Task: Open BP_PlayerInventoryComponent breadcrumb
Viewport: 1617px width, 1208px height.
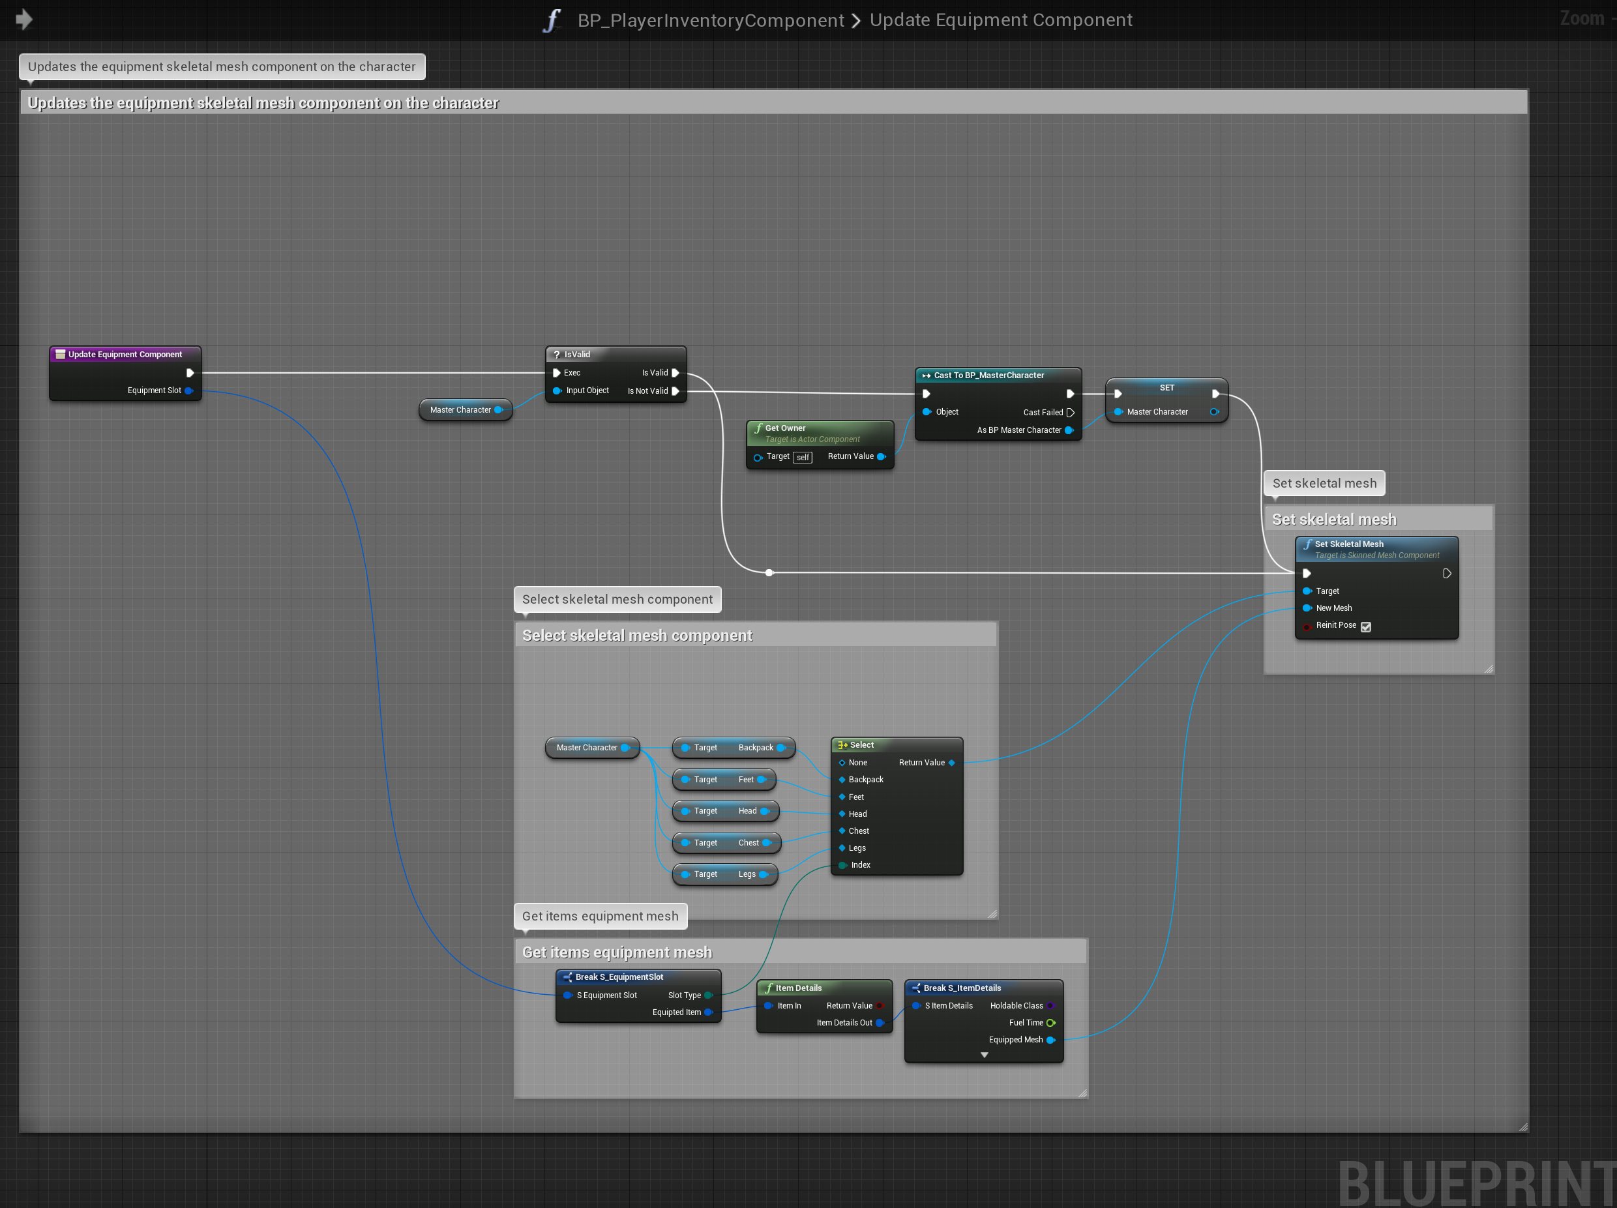Action: click(711, 20)
